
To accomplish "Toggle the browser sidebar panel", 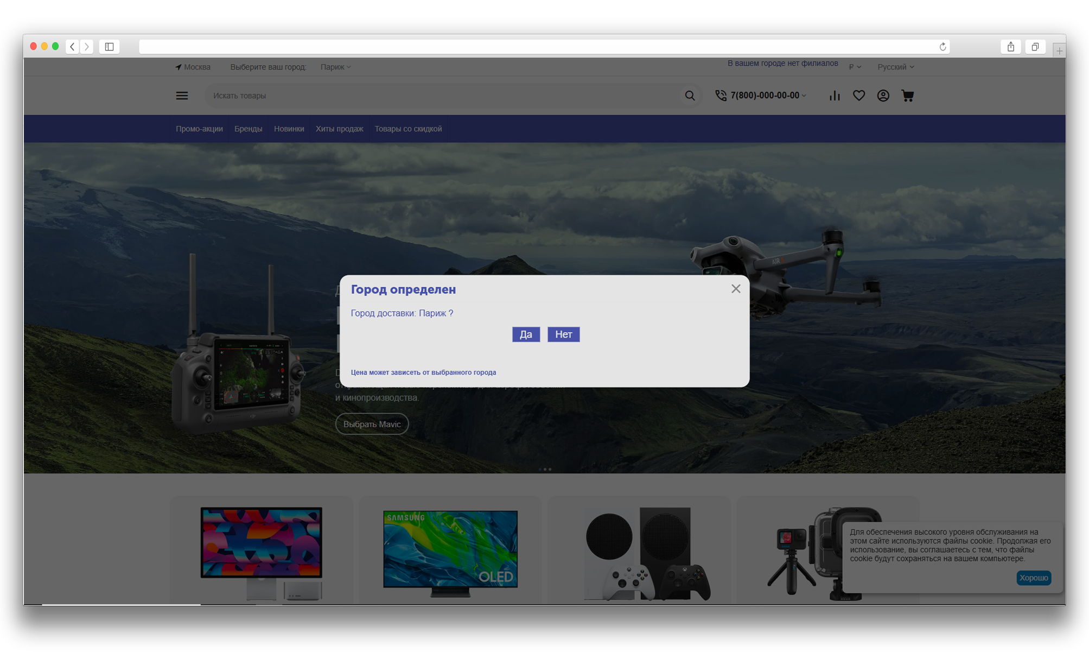I will coord(109,47).
